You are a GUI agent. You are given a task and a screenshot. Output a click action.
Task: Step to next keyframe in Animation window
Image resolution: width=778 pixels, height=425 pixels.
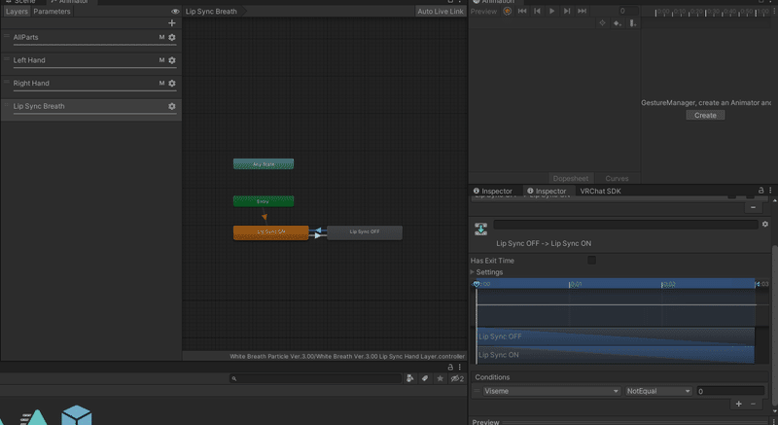[567, 11]
